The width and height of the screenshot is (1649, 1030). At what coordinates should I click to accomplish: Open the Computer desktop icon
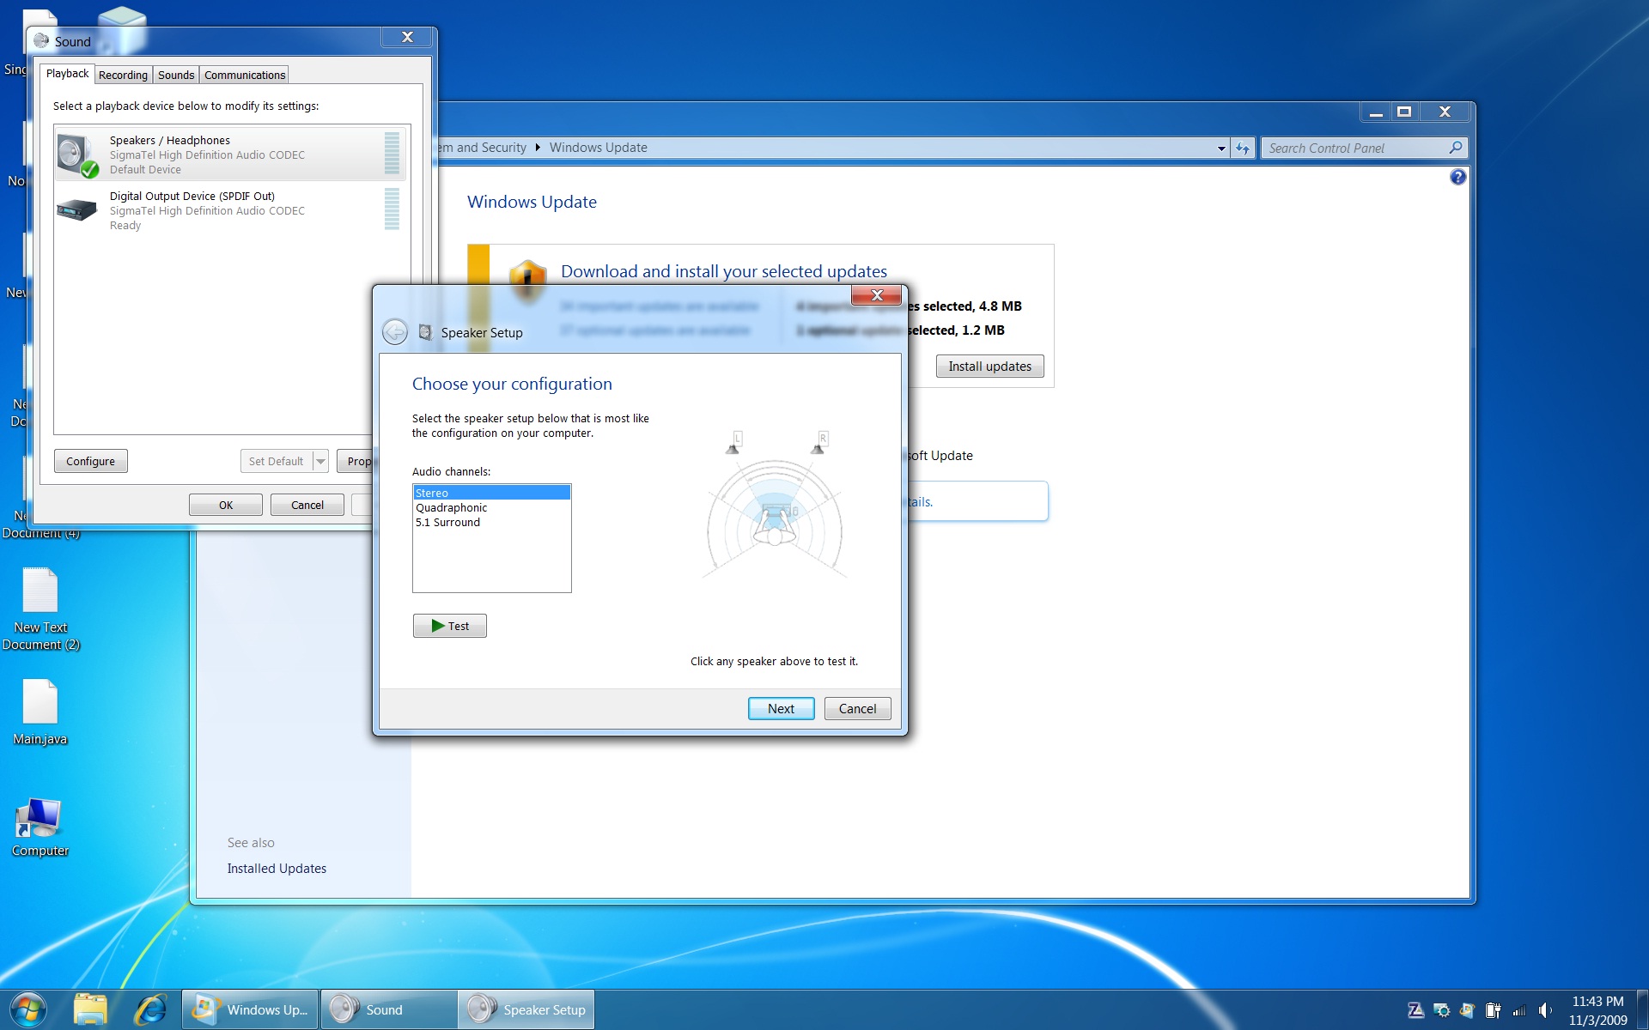[40, 827]
